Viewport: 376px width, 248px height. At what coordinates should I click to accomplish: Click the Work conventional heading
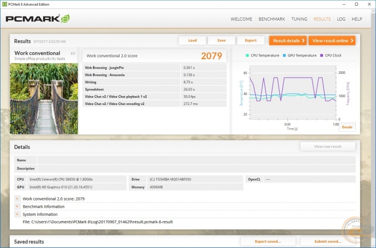point(37,53)
